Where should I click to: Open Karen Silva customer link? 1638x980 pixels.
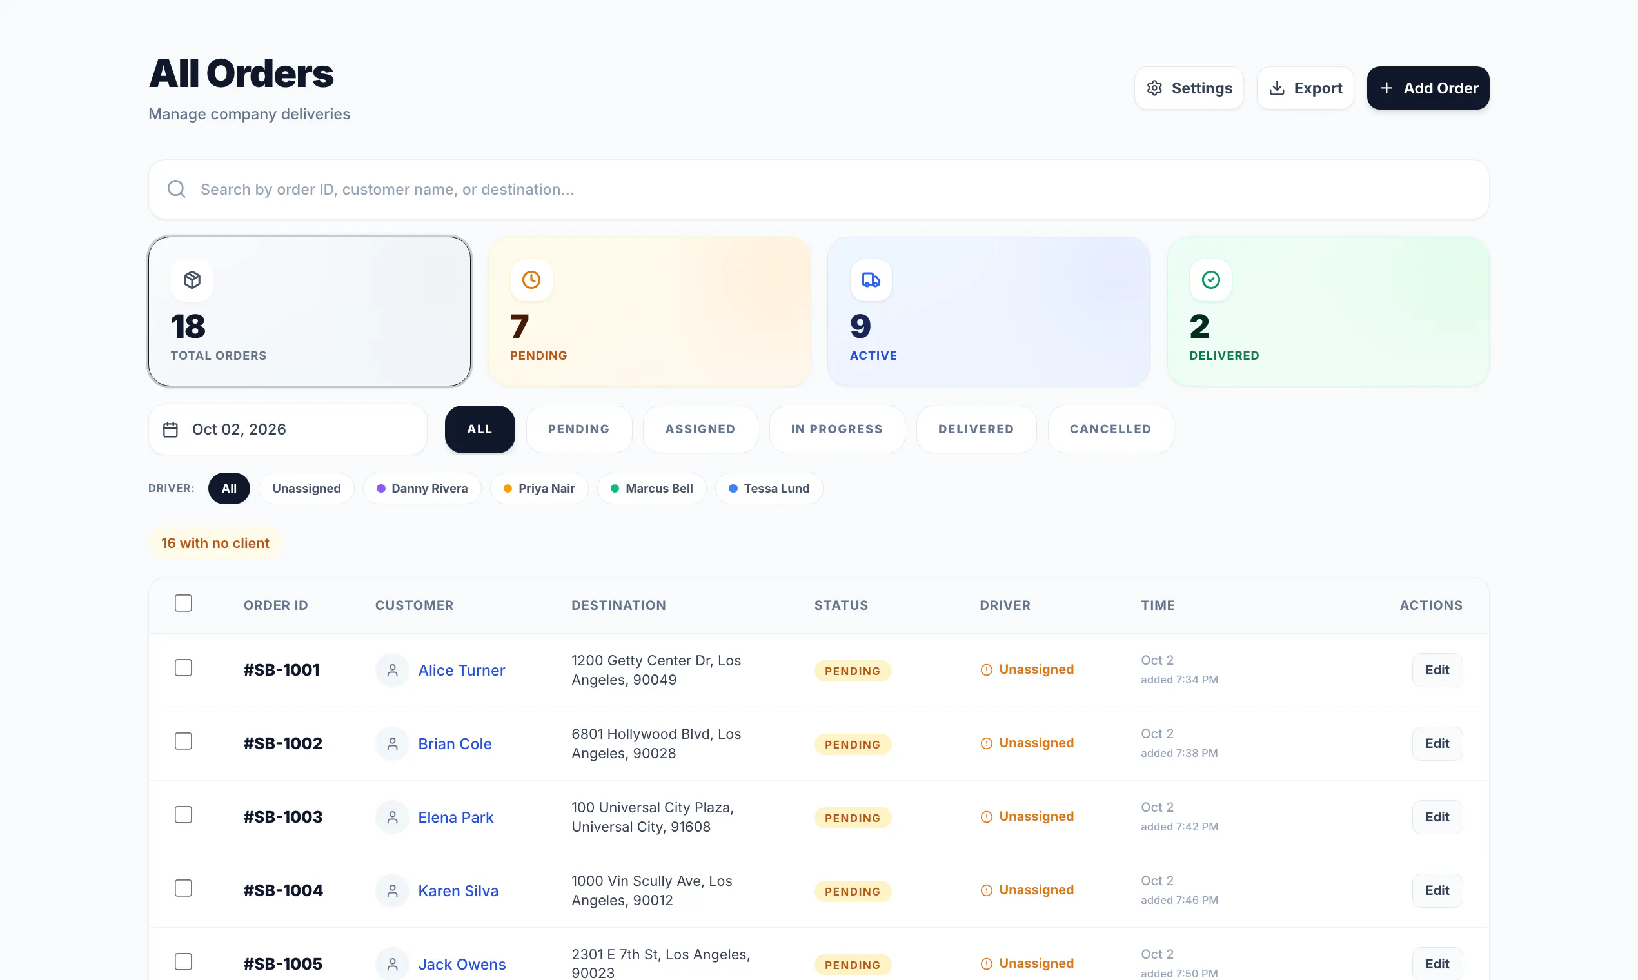pyautogui.click(x=459, y=891)
